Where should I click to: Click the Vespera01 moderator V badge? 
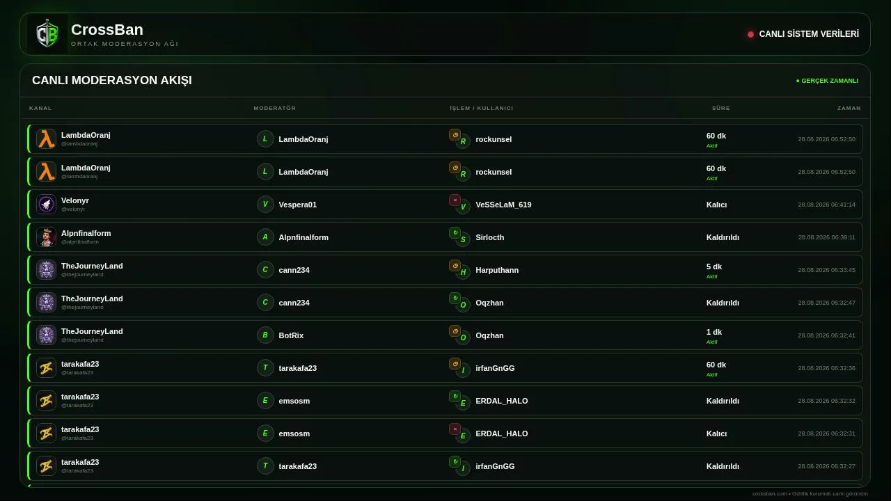[x=265, y=204]
